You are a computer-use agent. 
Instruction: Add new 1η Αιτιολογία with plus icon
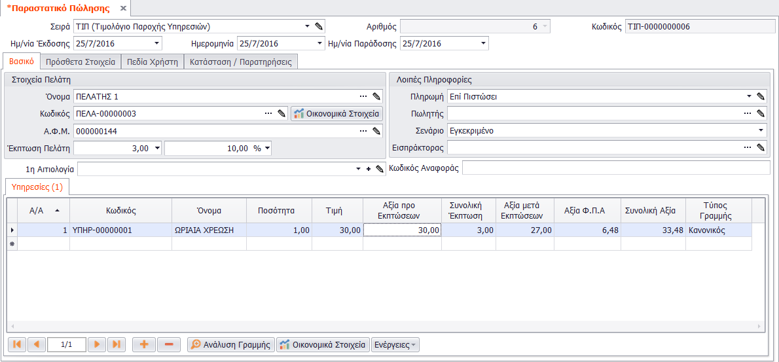point(369,170)
